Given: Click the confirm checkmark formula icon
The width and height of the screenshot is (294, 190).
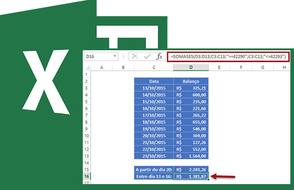Looking at the screenshot, I should coord(147,56).
